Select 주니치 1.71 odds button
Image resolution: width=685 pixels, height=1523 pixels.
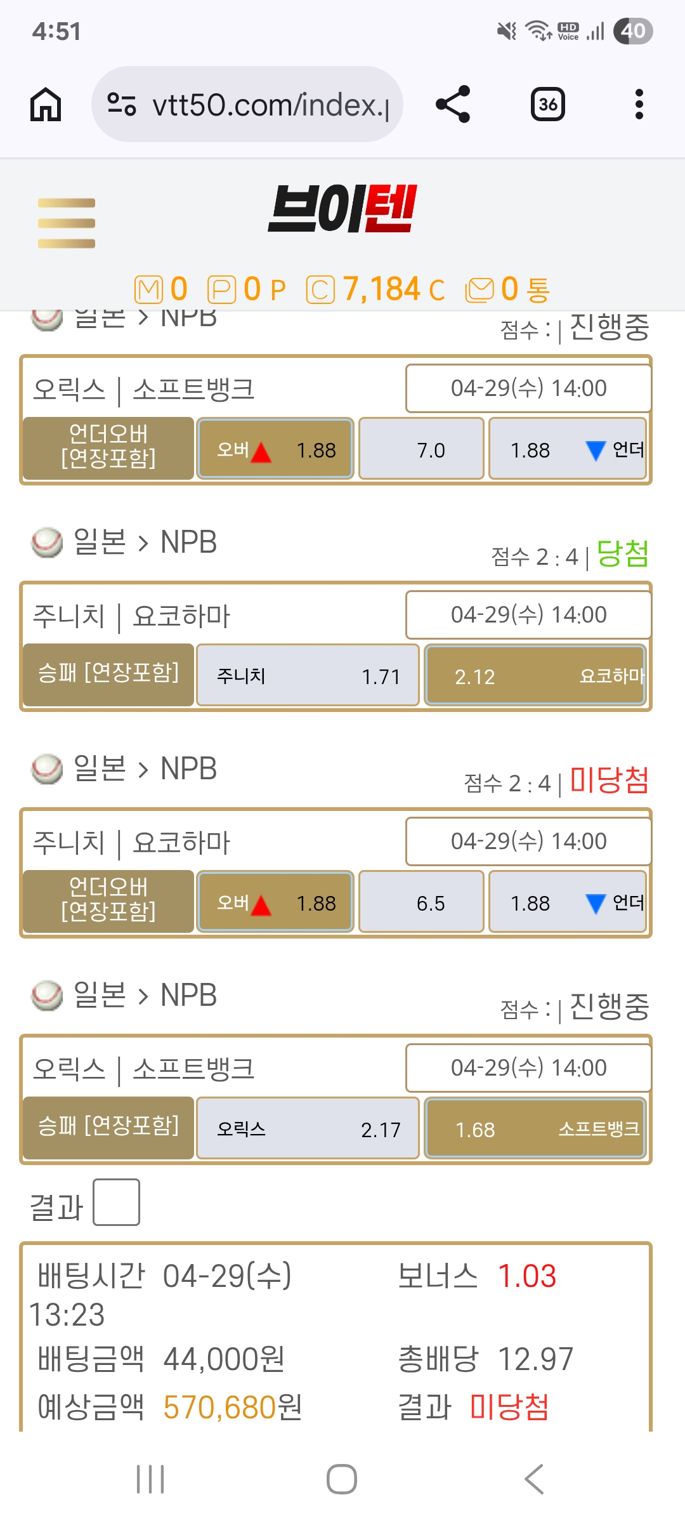[308, 676]
